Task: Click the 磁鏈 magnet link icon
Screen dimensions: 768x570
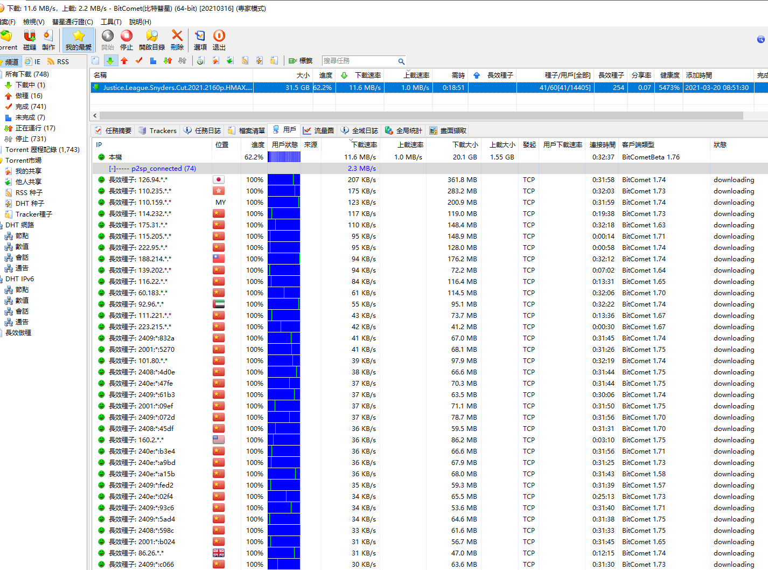Action: (x=30, y=40)
